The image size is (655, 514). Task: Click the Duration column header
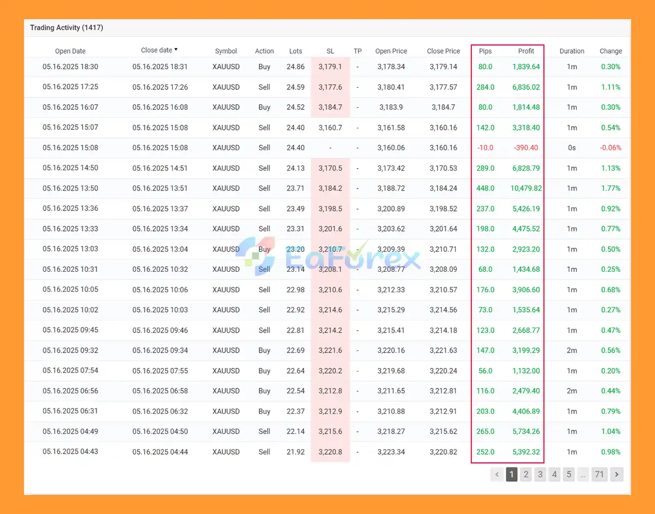click(x=572, y=51)
